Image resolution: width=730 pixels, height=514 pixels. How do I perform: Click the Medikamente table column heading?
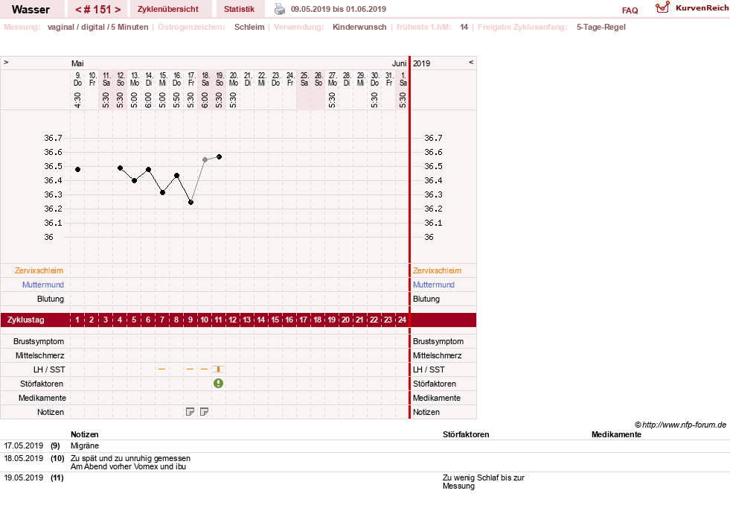pyautogui.click(x=616, y=434)
